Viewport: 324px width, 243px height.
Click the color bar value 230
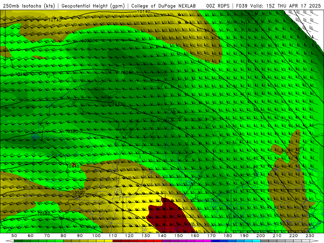click(x=310, y=236)
